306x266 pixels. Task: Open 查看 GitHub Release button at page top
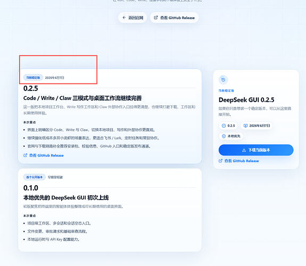(174, 18)
